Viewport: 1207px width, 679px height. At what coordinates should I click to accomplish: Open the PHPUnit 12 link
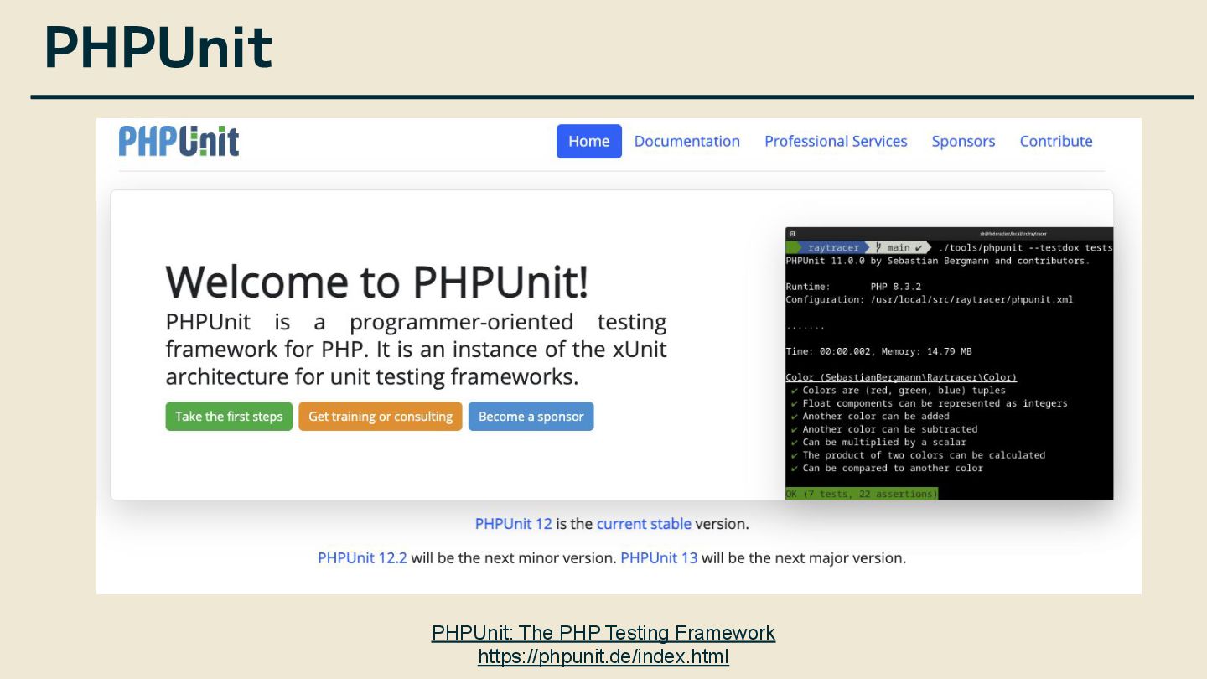pyautogui.click(x=514, y=524)
